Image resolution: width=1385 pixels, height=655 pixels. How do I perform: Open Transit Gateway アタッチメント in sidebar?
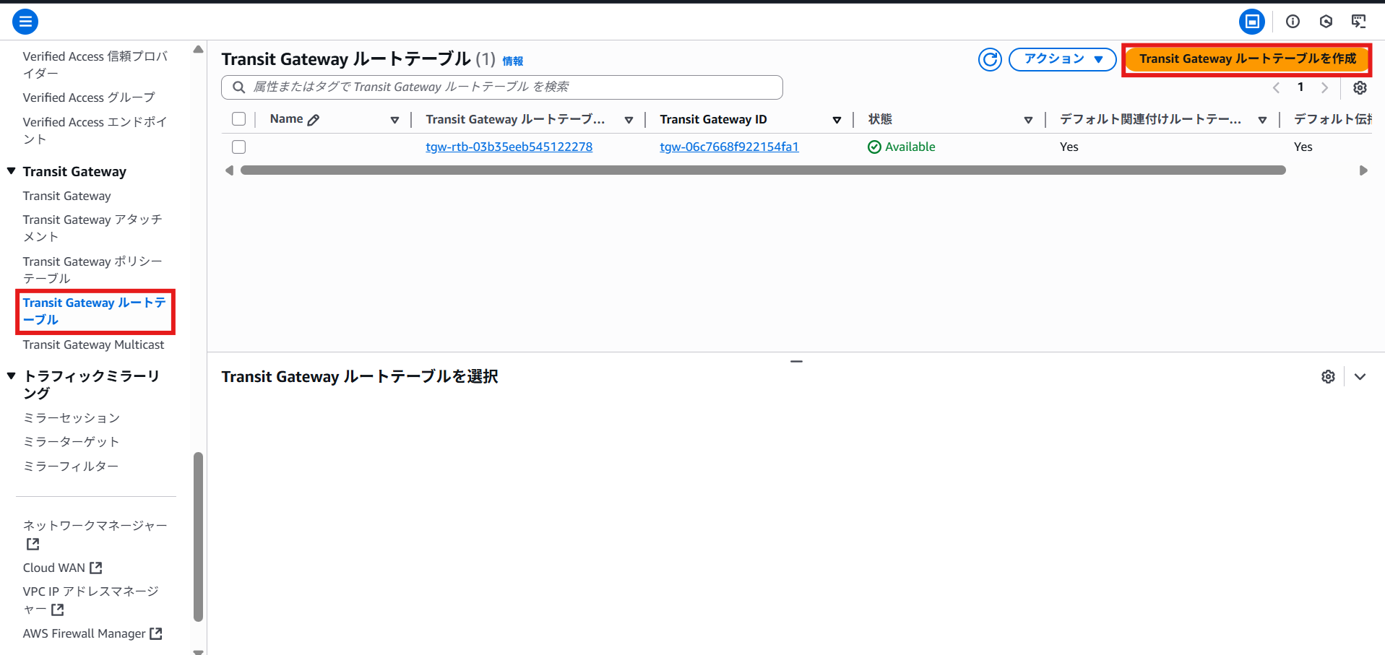click(x=92, y=228)
